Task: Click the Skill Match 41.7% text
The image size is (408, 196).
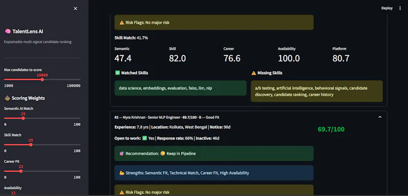Action: 131,38
